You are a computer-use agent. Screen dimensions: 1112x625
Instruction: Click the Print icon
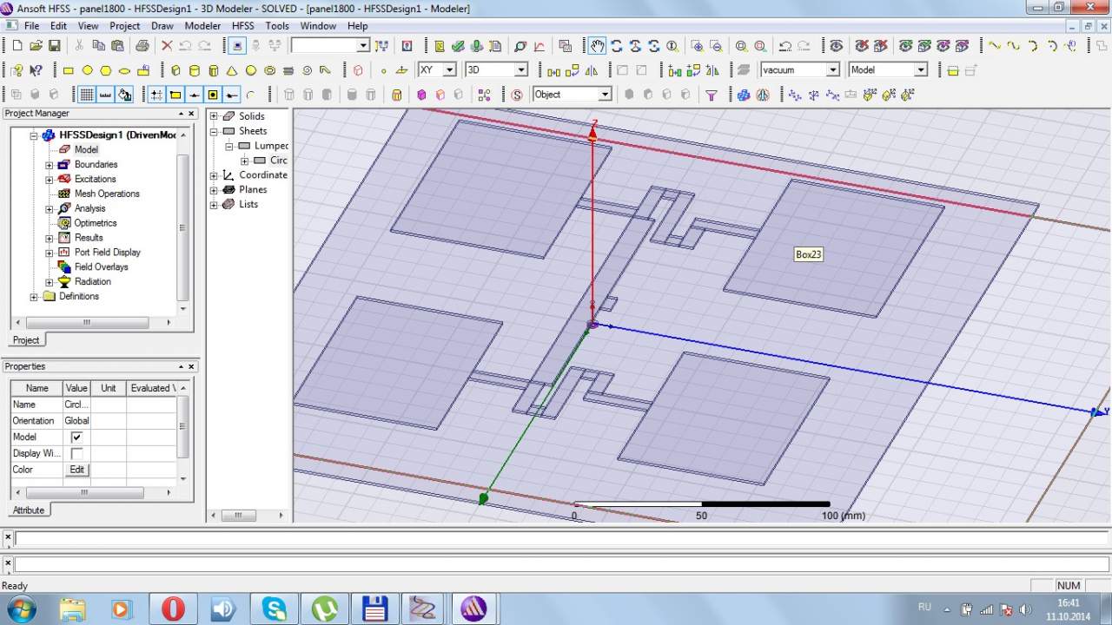[142, 46]
